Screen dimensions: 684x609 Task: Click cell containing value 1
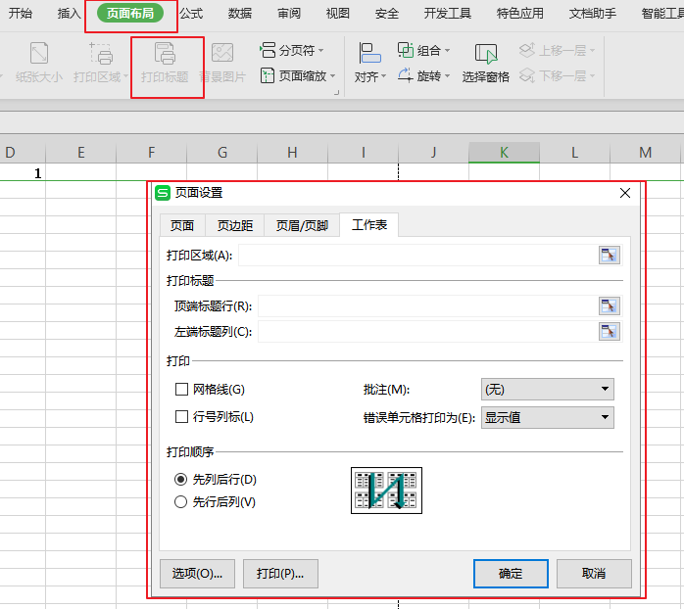point(23,173)
